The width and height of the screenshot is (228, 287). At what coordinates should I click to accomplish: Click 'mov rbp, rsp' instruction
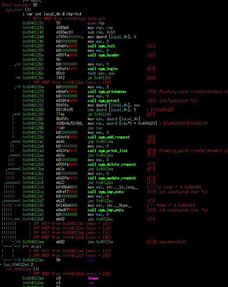100,28
